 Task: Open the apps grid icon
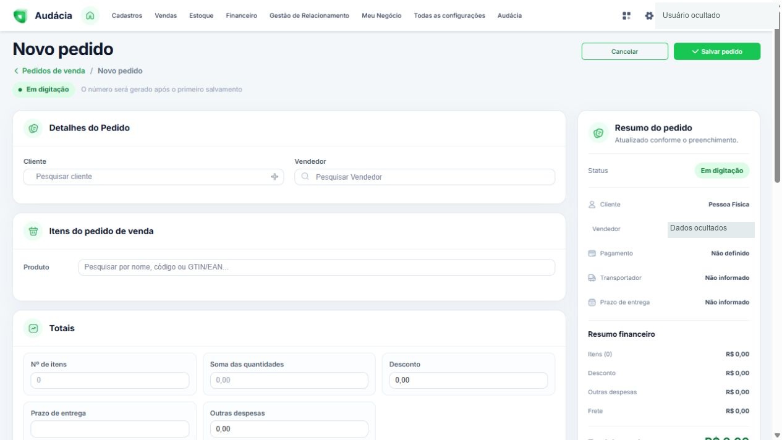(626, 15)
